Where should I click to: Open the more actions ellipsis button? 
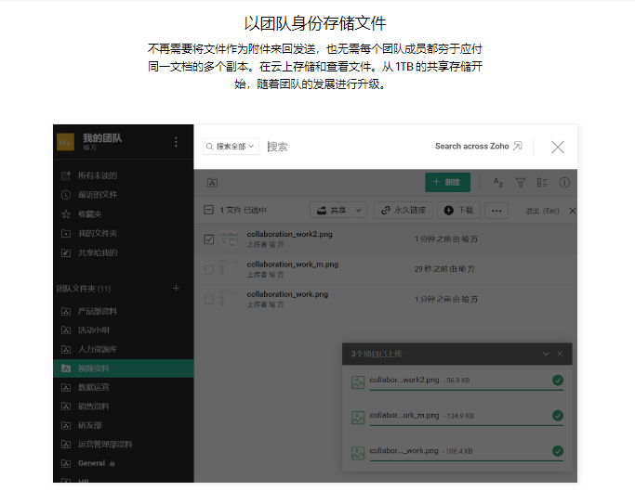pos(496,210)
